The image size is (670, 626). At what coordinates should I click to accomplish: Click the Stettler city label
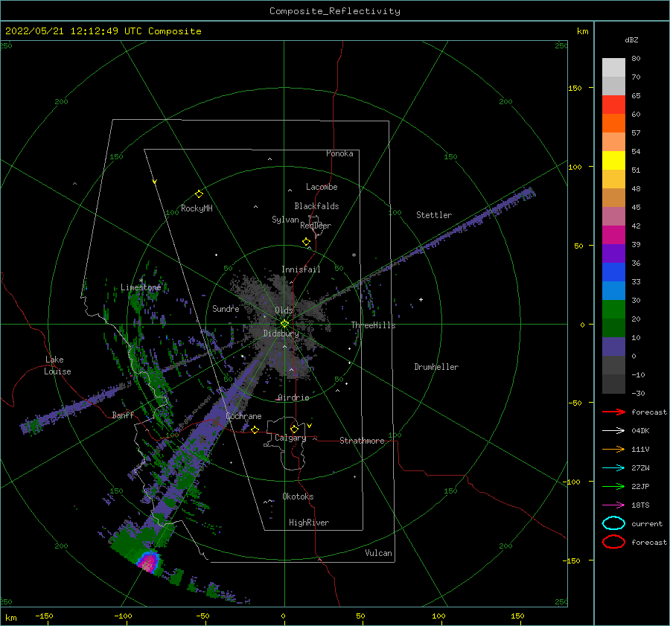coord(434,215)
